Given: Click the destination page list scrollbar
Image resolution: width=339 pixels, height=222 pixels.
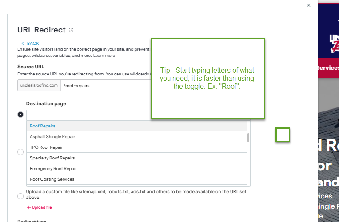Looking at the screenshot, I should click(248, 138).
